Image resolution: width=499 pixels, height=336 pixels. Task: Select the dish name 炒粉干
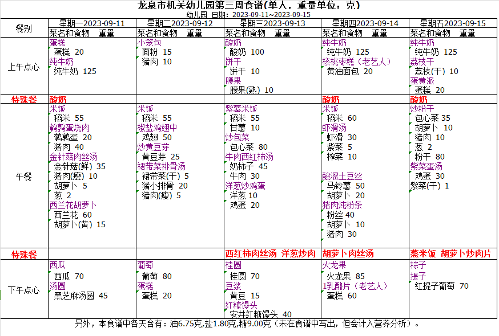(422, 109)
